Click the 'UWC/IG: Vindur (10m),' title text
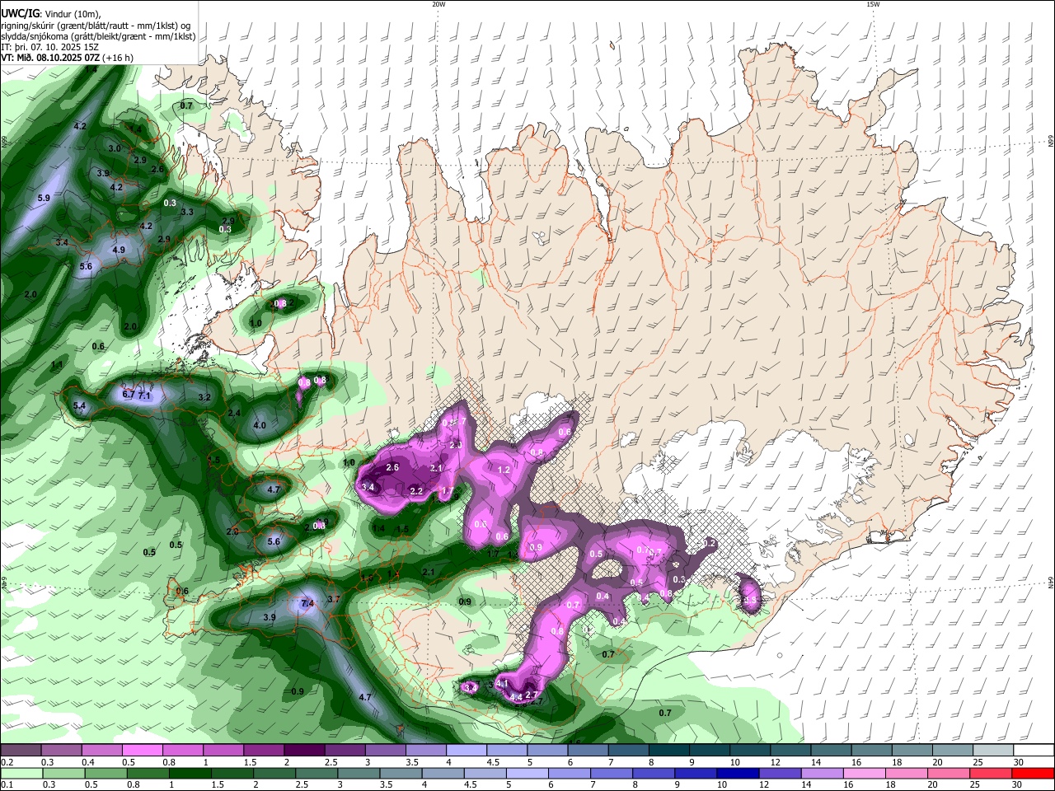 (50, 13)
